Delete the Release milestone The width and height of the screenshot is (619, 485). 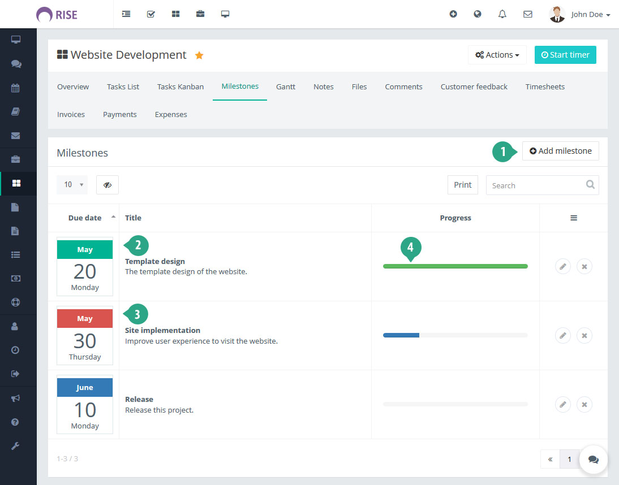pos(584,404)
